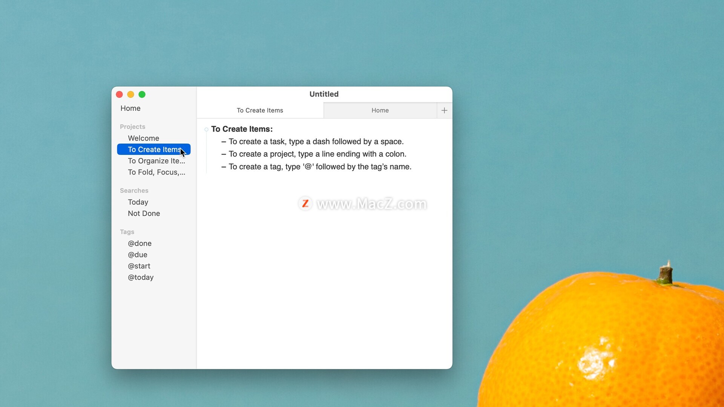Switch to the Home tab

380,110
